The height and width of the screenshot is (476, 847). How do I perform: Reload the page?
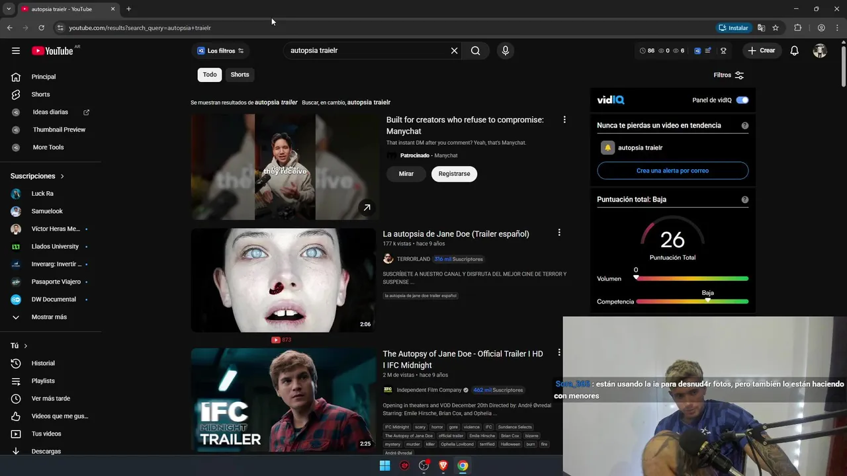41,28
